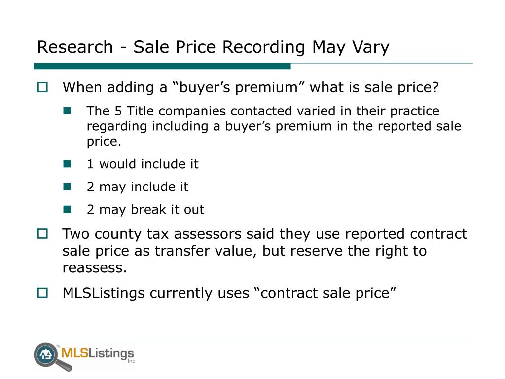Click the paragraph about 5 Title companies
The image size is (505, 379).
click(x=274, y=126)
